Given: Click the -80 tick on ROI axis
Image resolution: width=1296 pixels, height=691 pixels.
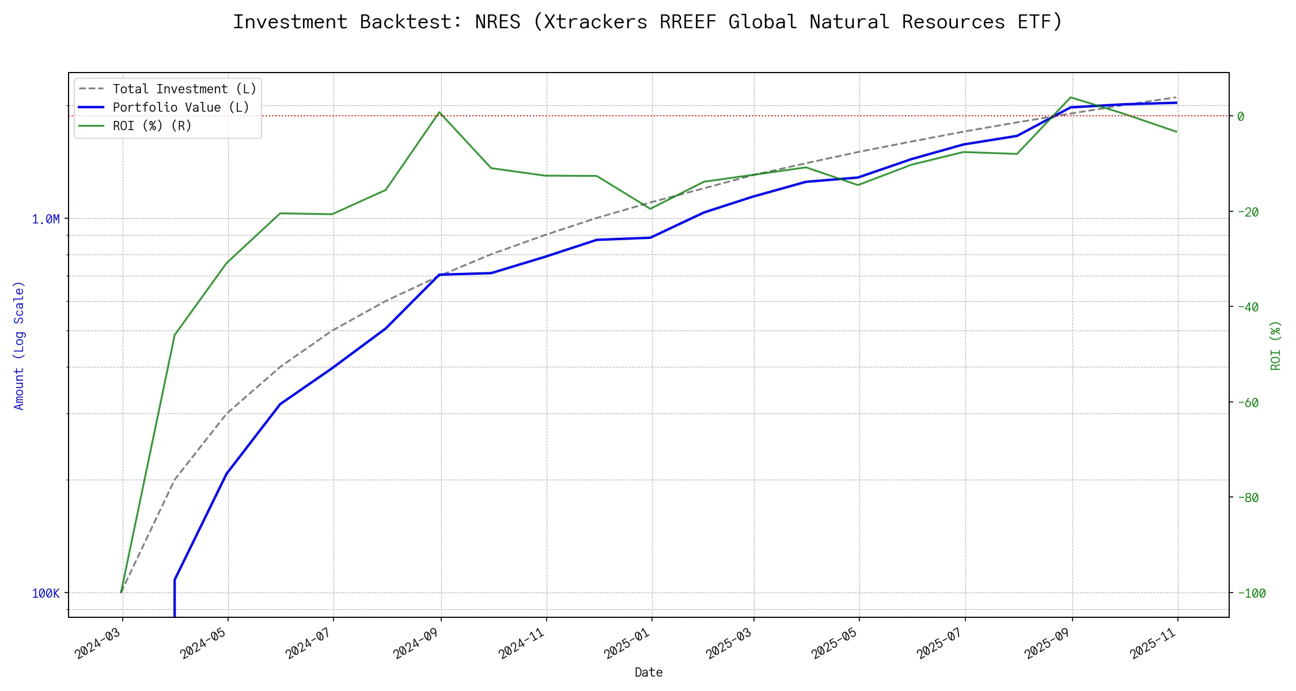Looking at the screenshot, I should pos(1248,498).
